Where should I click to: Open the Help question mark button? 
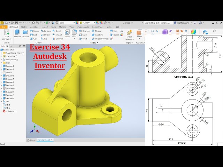tap(200, 23)
